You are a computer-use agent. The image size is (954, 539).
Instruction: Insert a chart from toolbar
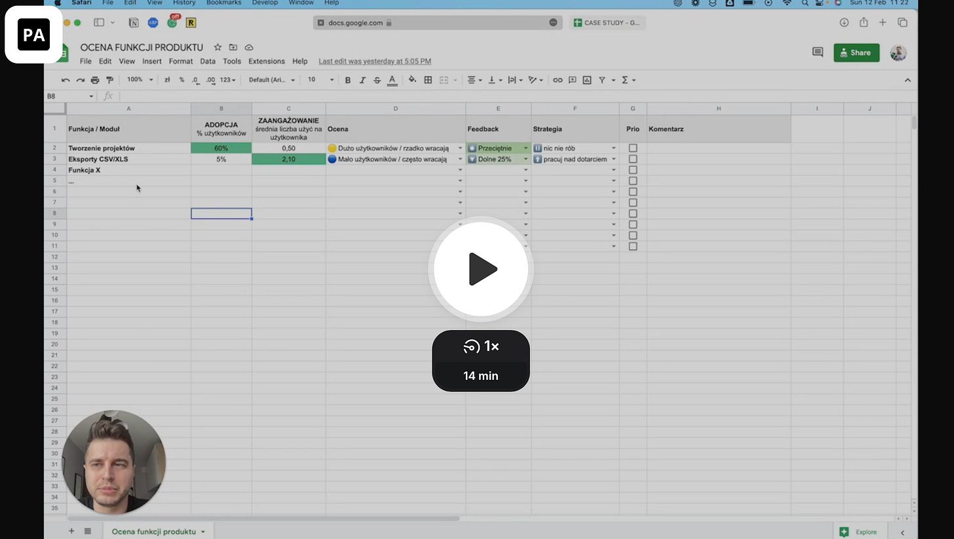tap(587, 80)
